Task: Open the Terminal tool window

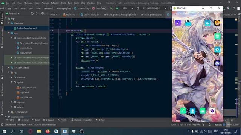Action: [23, 120]
